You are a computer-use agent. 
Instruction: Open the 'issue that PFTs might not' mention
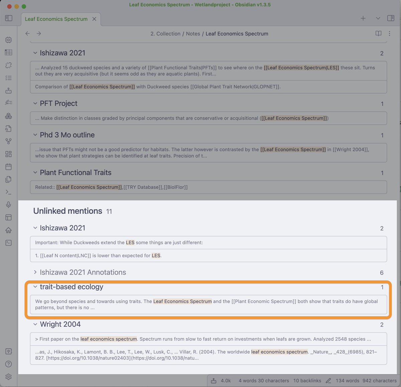click(x=209, y=153)
